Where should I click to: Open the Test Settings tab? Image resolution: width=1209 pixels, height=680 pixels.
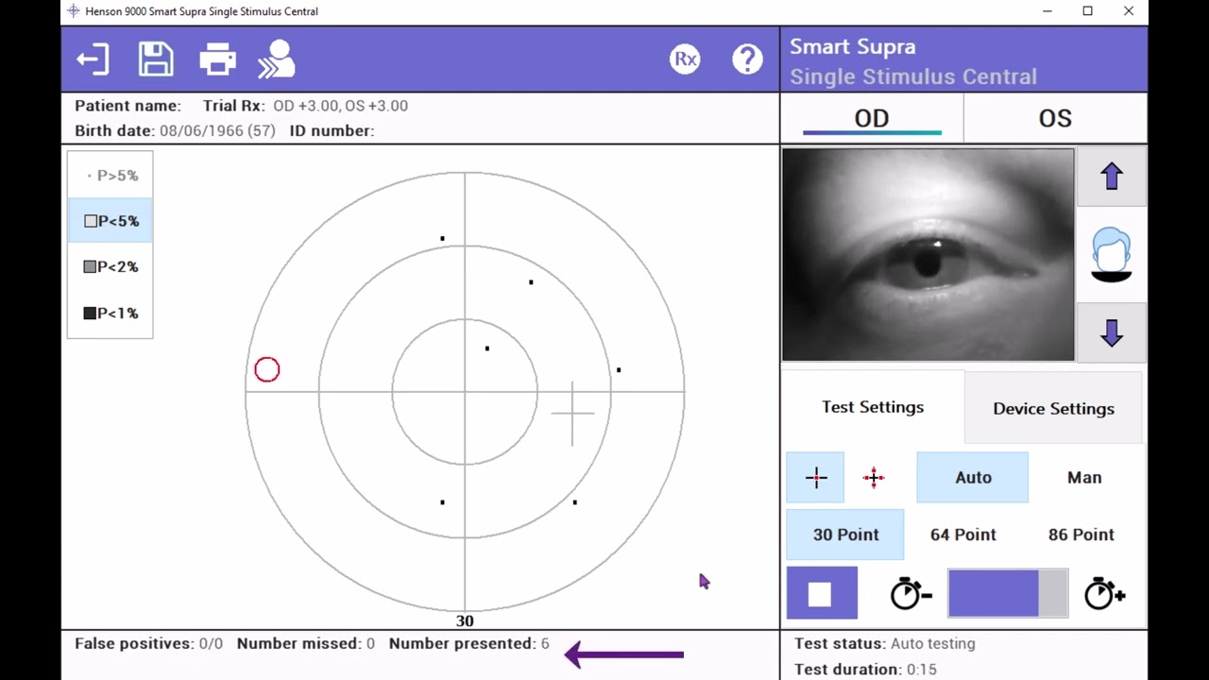873,407
